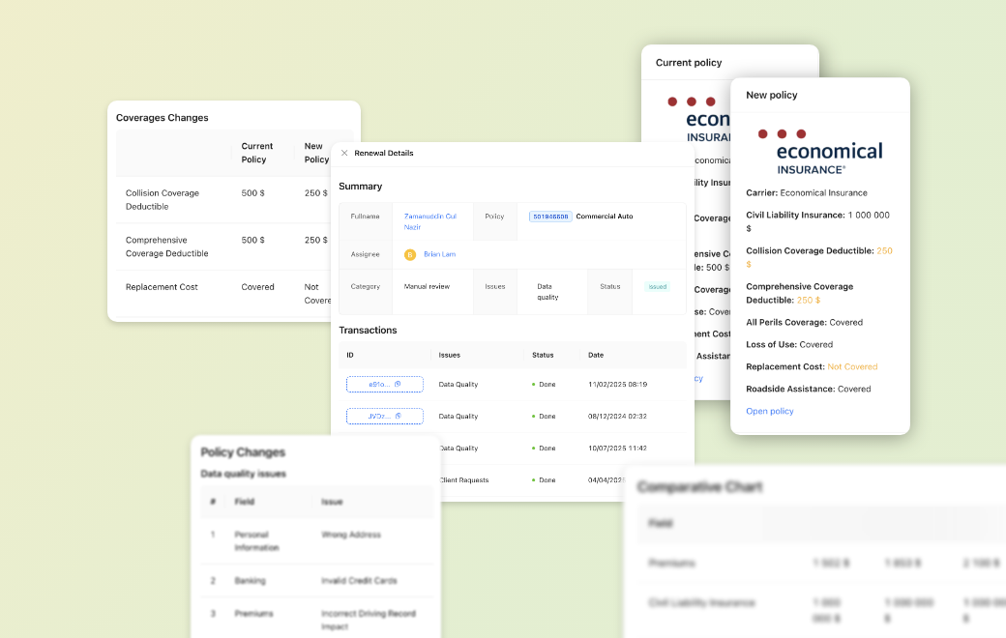The height and width of the screenshot is (638, 1006).
Task: Click the Client Requests issue entry
Action: coord(464,480)
